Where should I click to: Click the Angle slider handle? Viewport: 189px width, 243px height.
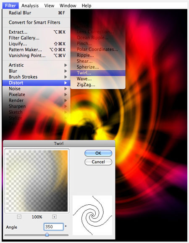47,235
